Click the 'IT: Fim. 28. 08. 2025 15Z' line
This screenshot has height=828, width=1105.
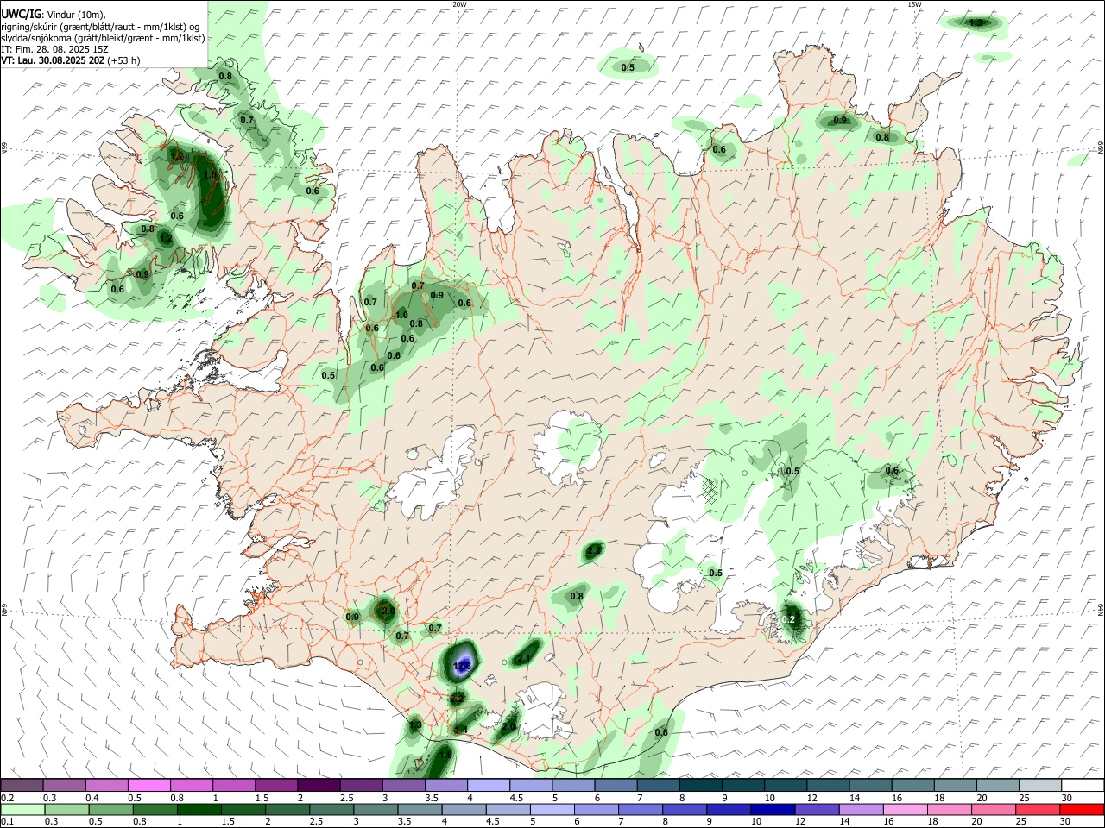[56, 49]
